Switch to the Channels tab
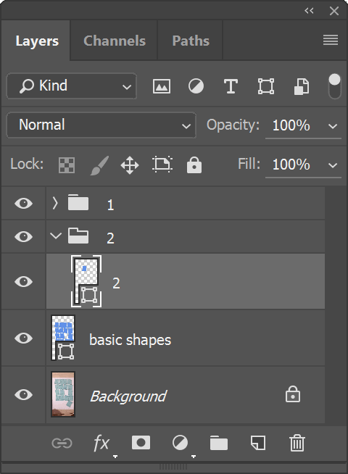The width and height of the screenshot is (348, 474). click(115, 41)
